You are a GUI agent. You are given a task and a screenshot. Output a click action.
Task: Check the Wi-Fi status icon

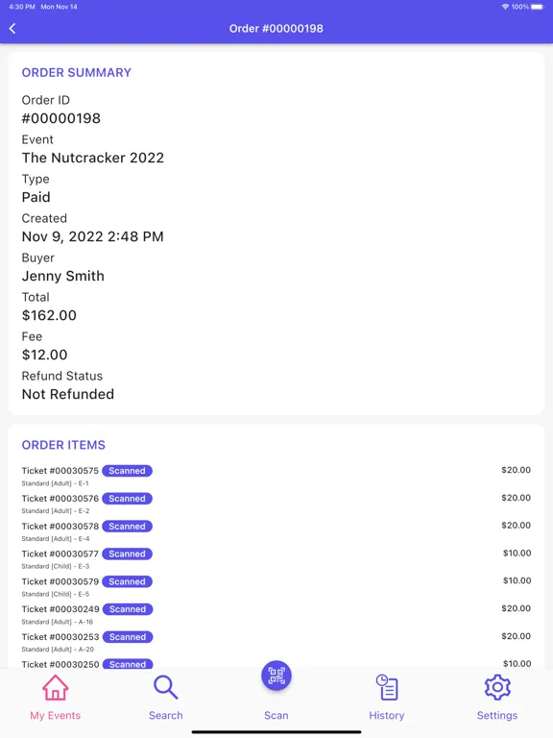[506, 7]
